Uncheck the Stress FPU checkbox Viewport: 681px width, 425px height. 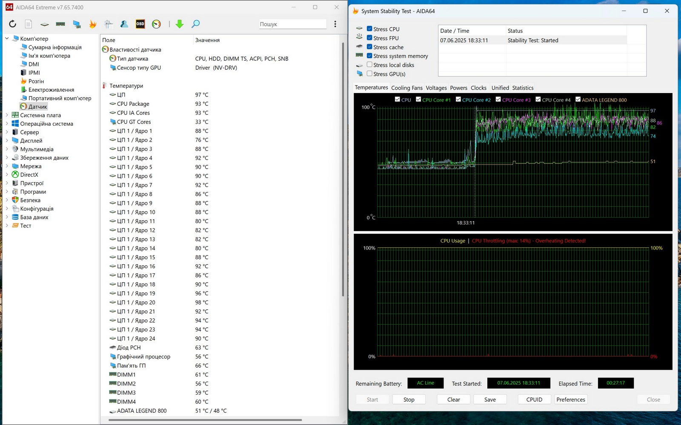pyautogui.click(x=369, y=38)
